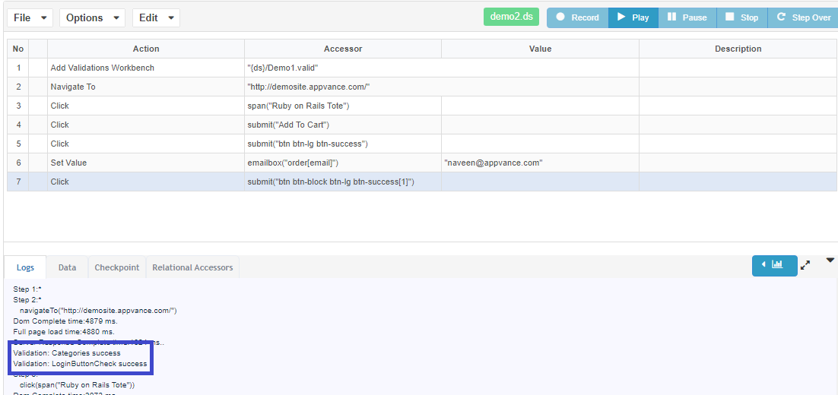Select the Set Value action in row 6
The height and width of the screenshot is (395, 838).
pyautogui.click(x=146, y=163)
